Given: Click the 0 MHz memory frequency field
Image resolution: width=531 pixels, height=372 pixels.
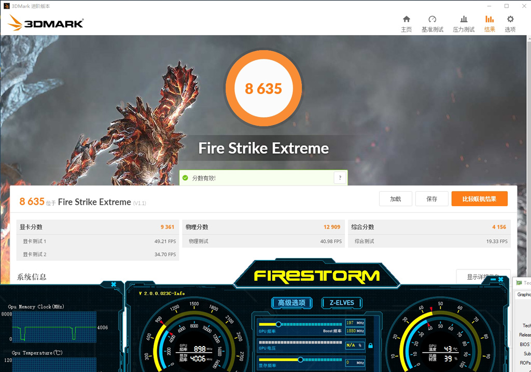Looking at the screenshot, I should pos(355,363).
